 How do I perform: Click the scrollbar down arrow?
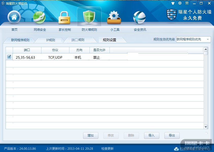coord(206,127)
